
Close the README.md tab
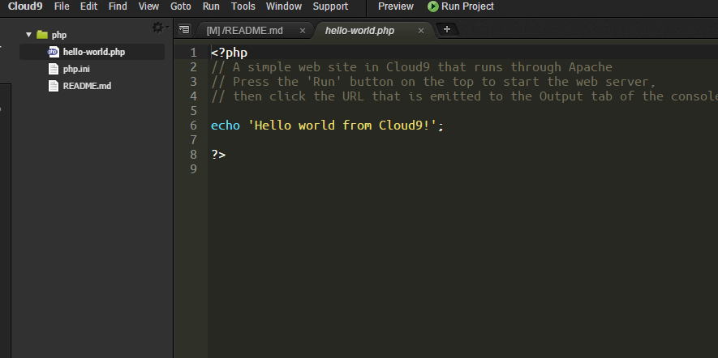point(303,31)
